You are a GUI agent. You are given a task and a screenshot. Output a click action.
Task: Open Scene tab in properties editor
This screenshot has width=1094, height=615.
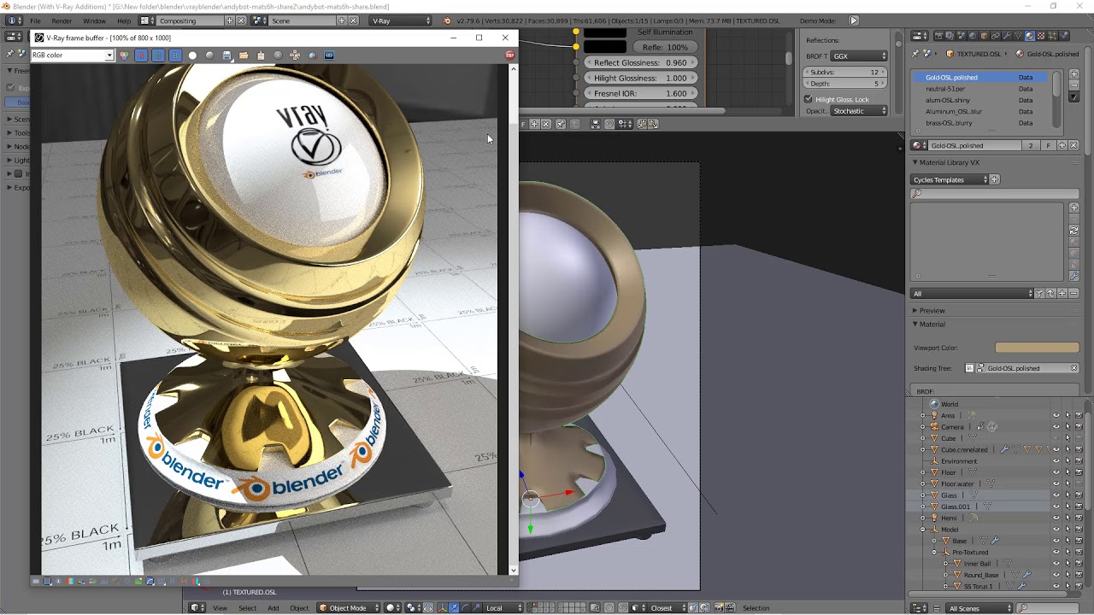pos(961,36)
